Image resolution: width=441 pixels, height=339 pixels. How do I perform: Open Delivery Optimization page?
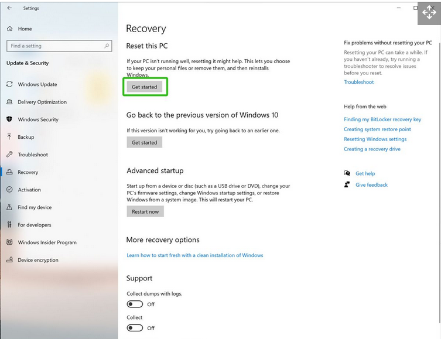coord(42,102)
